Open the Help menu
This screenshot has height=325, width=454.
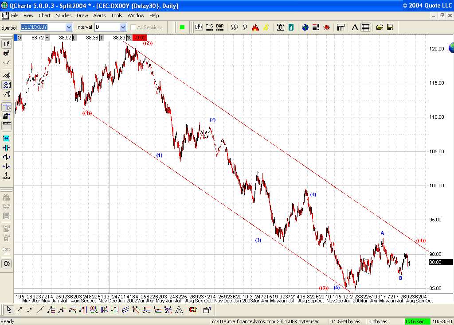[x=154, y=15]
